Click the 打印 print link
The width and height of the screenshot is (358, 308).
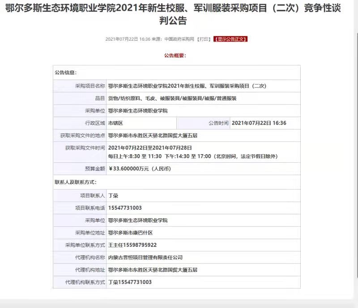pyautogui.click(x=204, y=39)
